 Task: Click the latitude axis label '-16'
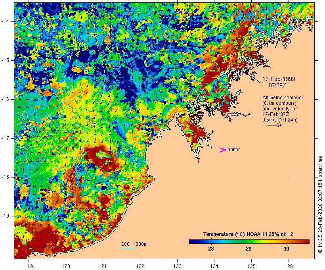click(x=5, y=99)
